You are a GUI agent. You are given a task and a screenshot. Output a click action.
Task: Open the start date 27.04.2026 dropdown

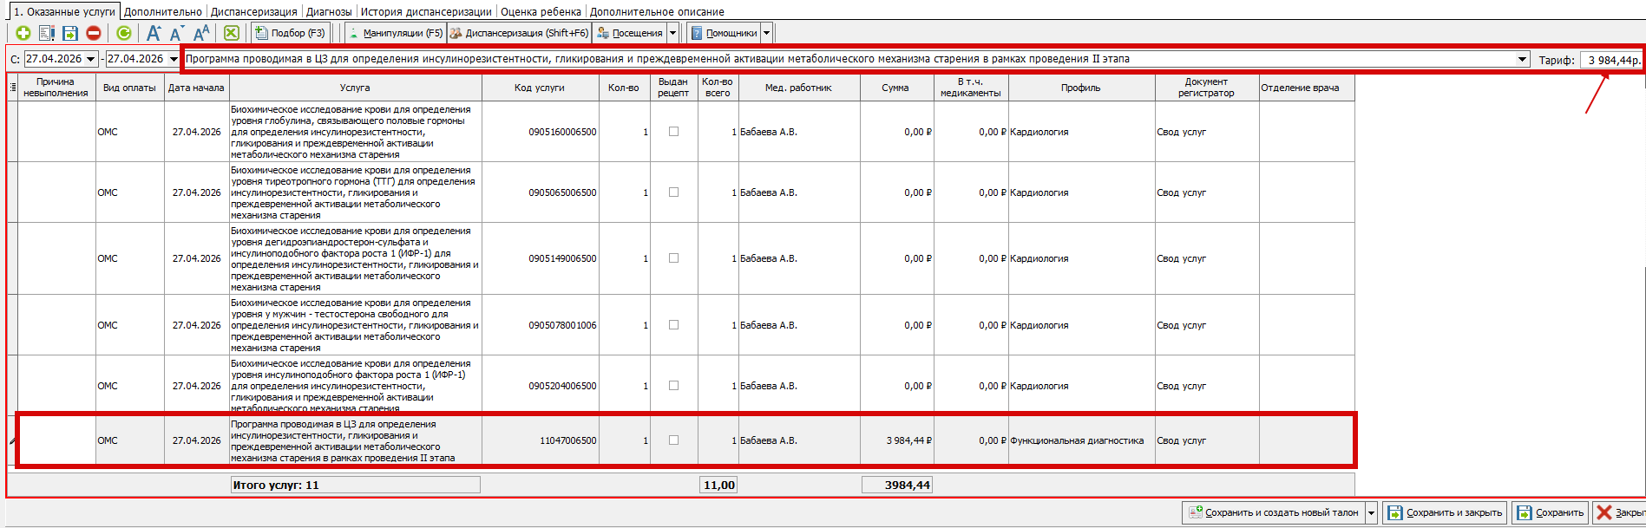pyautogui.click(x=91, y=59)
